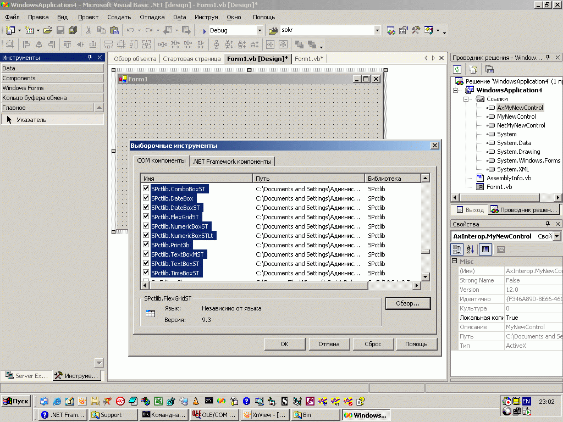
Task: Open the Properties window toolbar icon
Action: [403, 31]
